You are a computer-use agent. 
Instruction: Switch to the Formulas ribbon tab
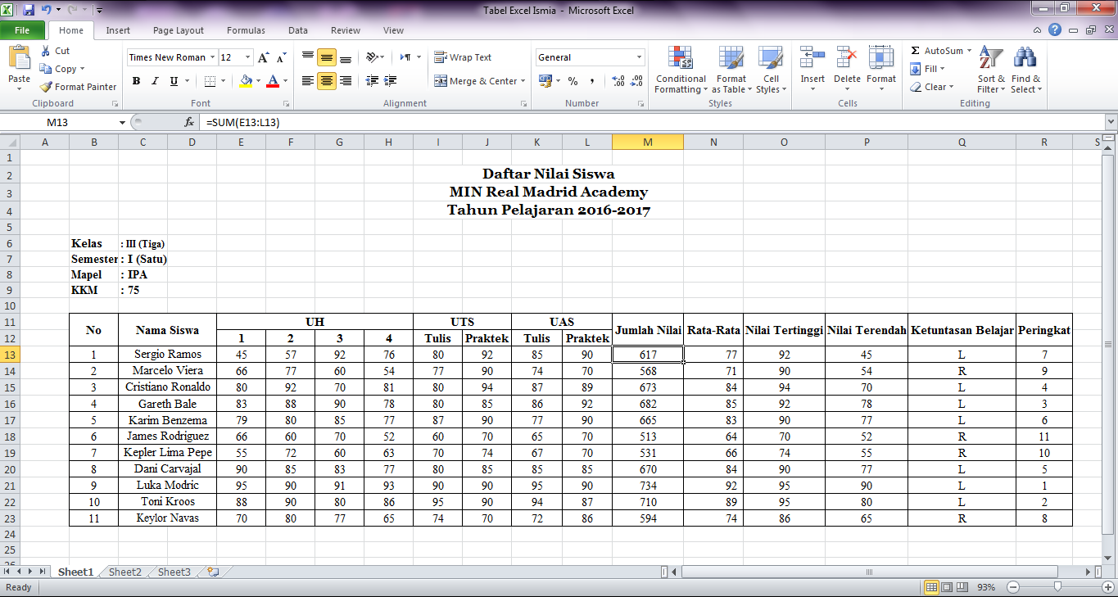point(246,29)
